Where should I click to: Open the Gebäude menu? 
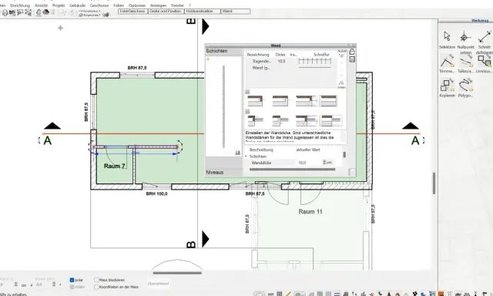click(x=77, y=5)
